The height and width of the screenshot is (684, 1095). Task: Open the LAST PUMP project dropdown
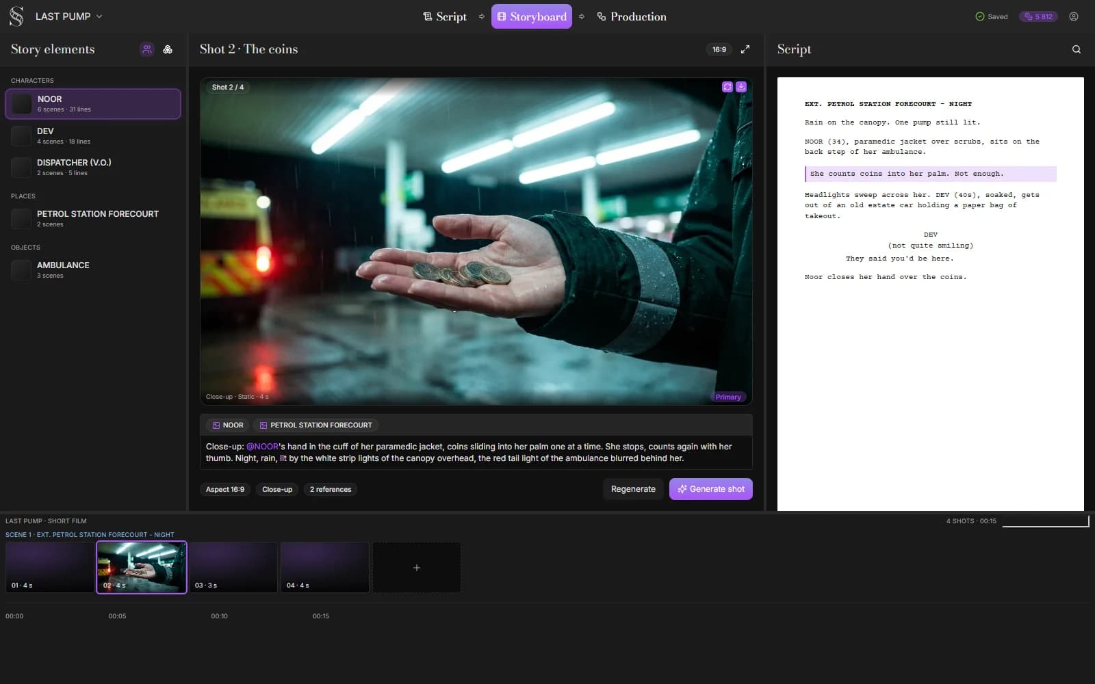[68, 16]
